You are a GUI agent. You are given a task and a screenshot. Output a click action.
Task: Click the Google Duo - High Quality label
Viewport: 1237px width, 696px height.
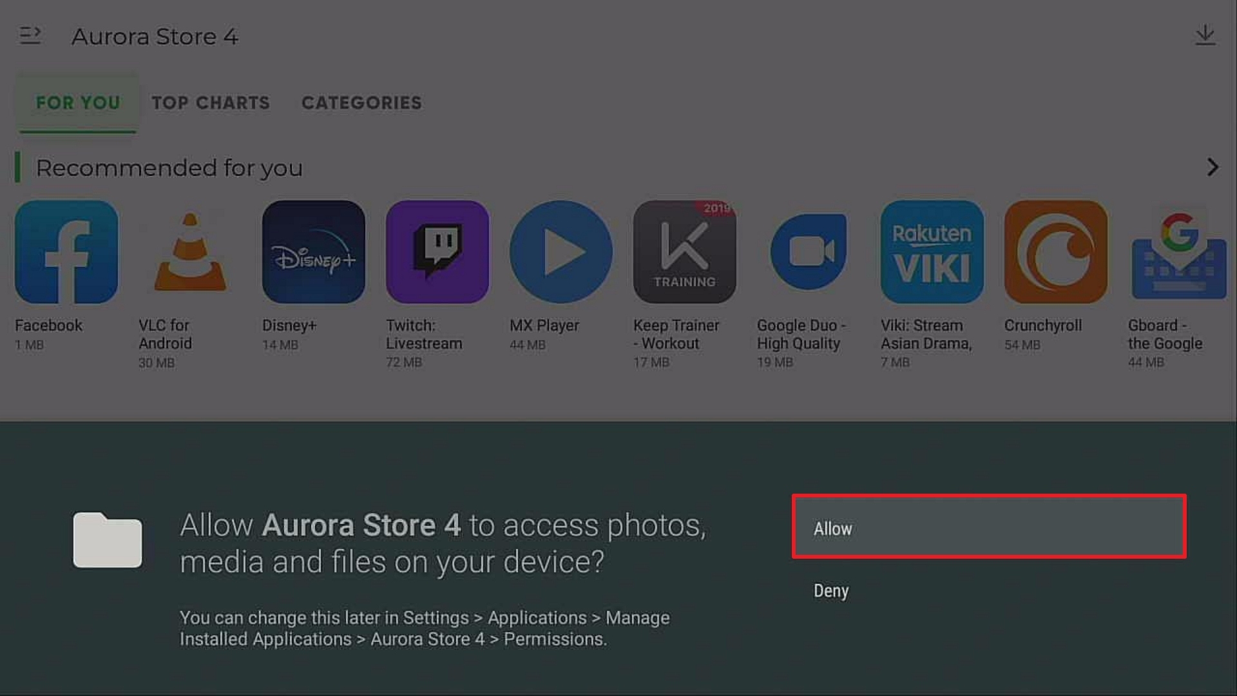[x=801, y=334]
